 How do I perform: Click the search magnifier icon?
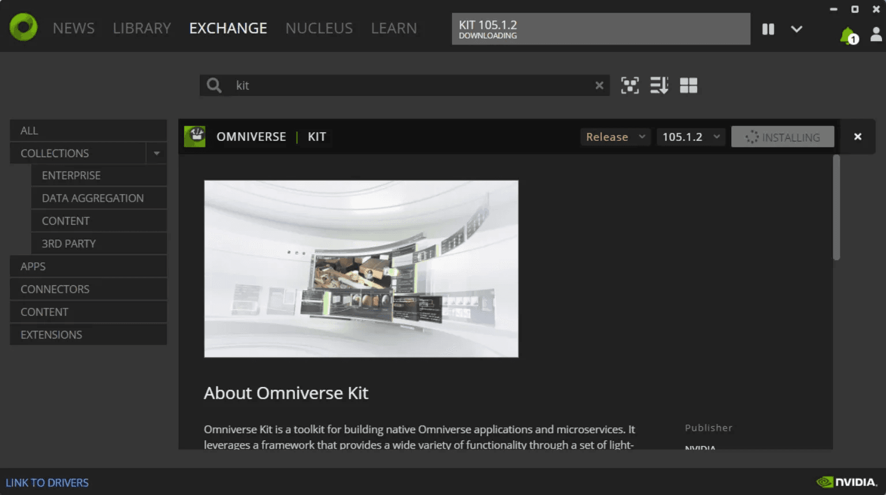click(x=214, y=85)
